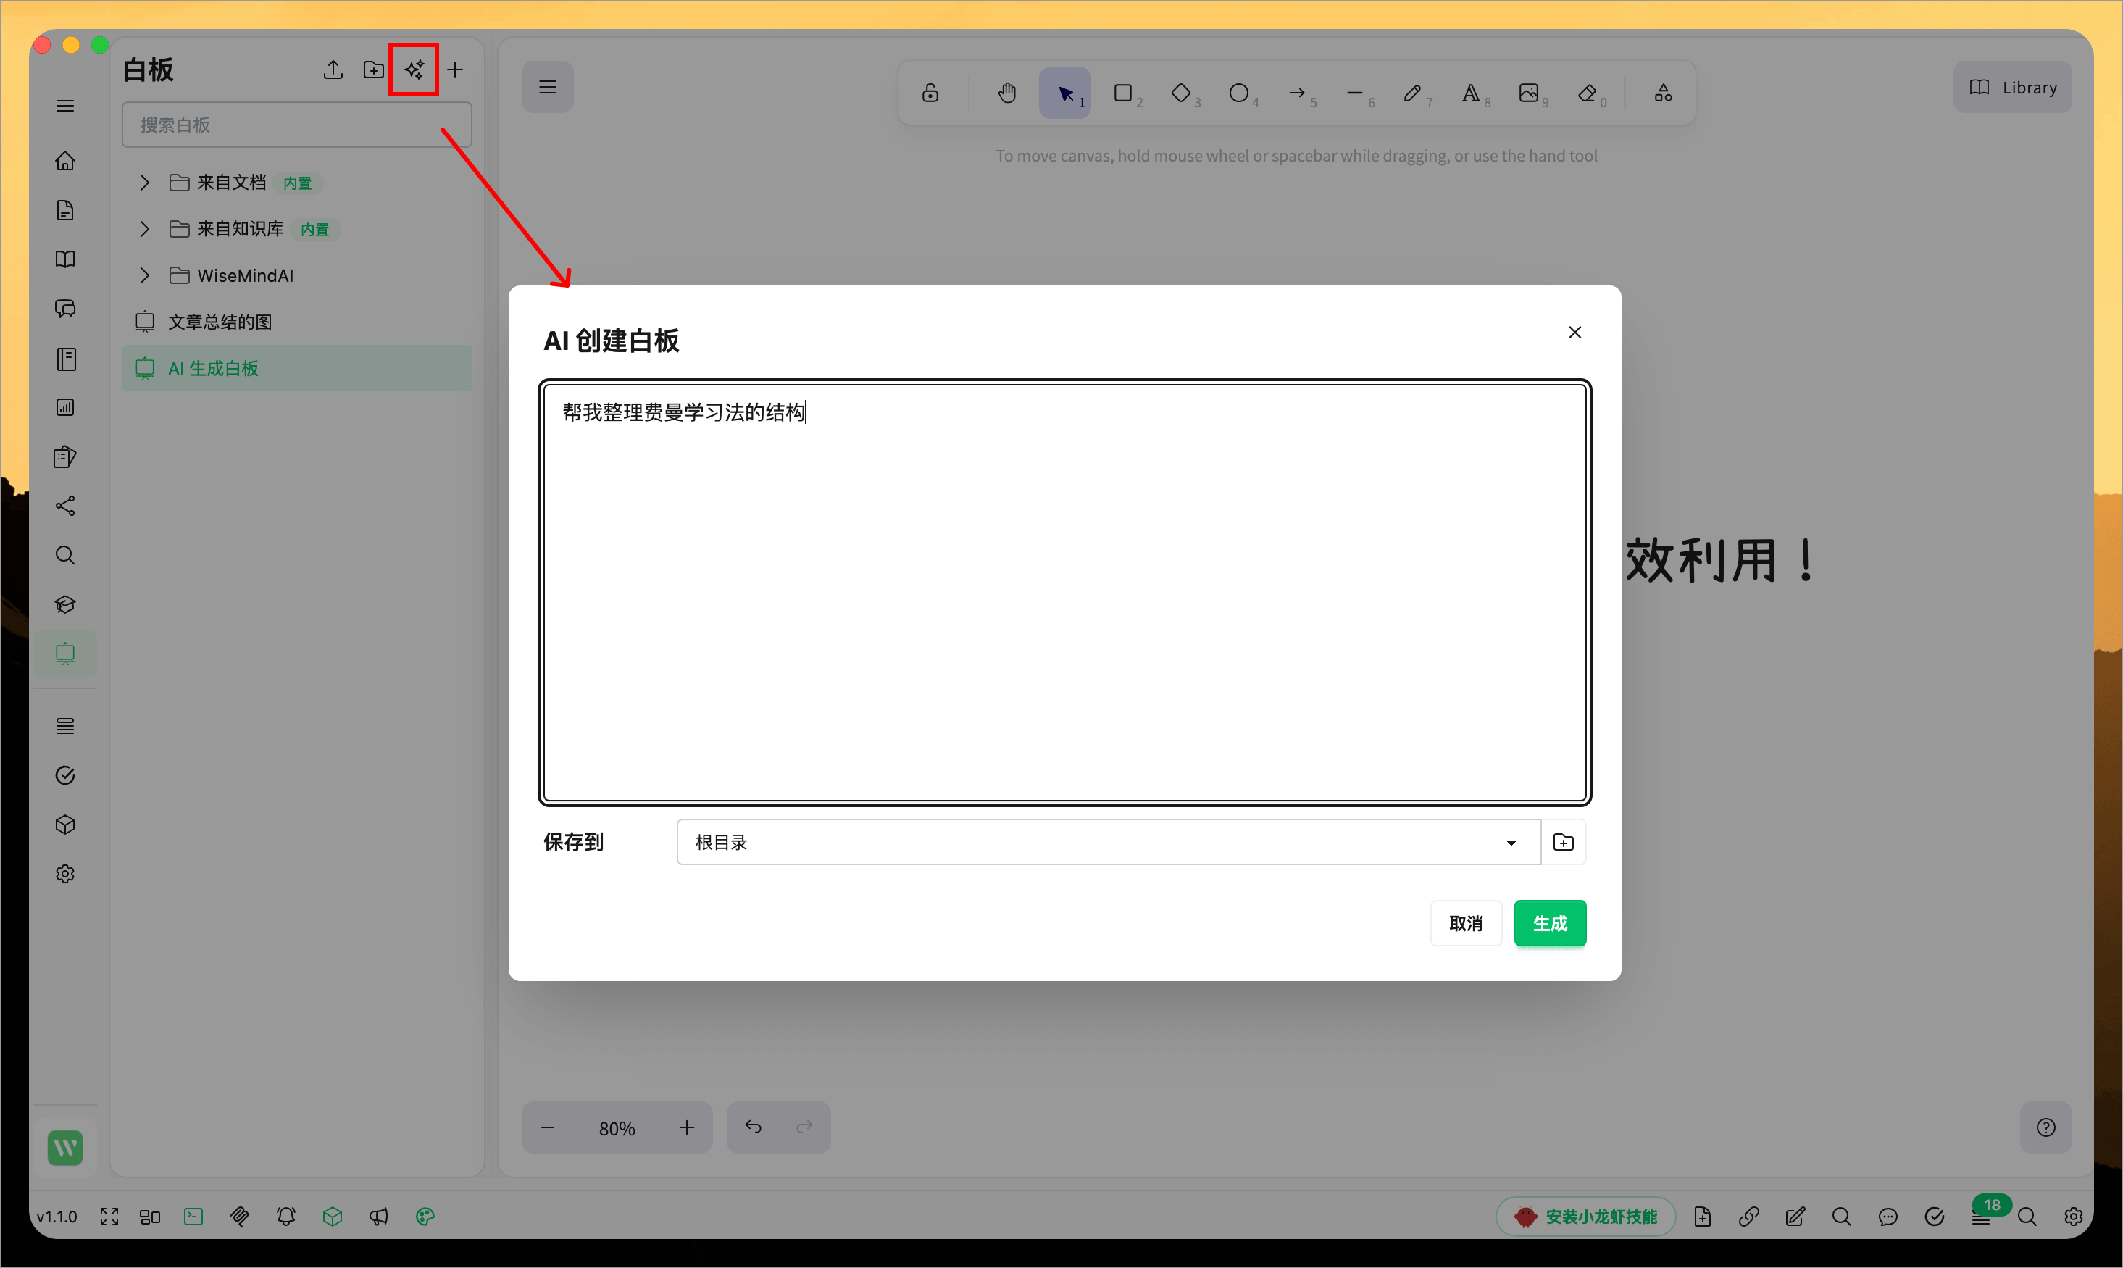Click the plus icon to add whiteboard
Screen dimensions: 2123x1268
tap(455, 70)
